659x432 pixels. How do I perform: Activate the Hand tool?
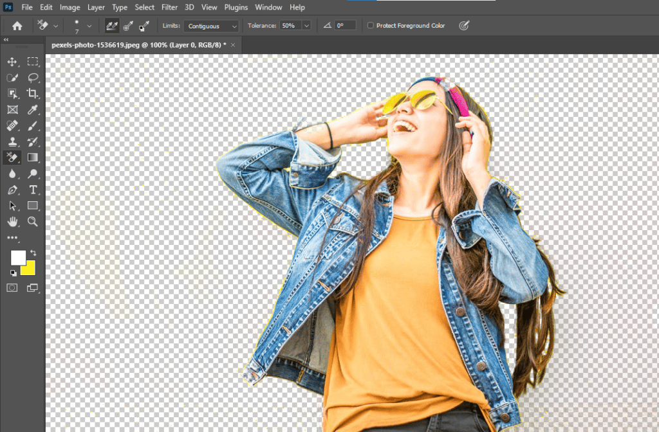point(12,222)
